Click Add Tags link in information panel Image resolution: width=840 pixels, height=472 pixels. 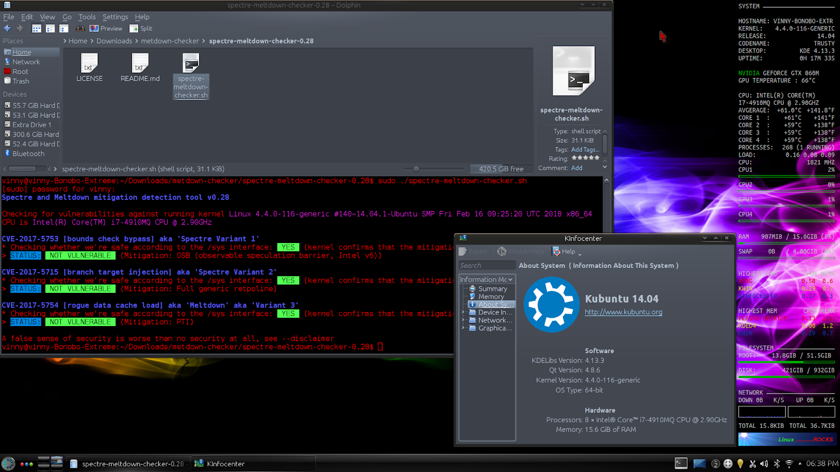point(585,150)
